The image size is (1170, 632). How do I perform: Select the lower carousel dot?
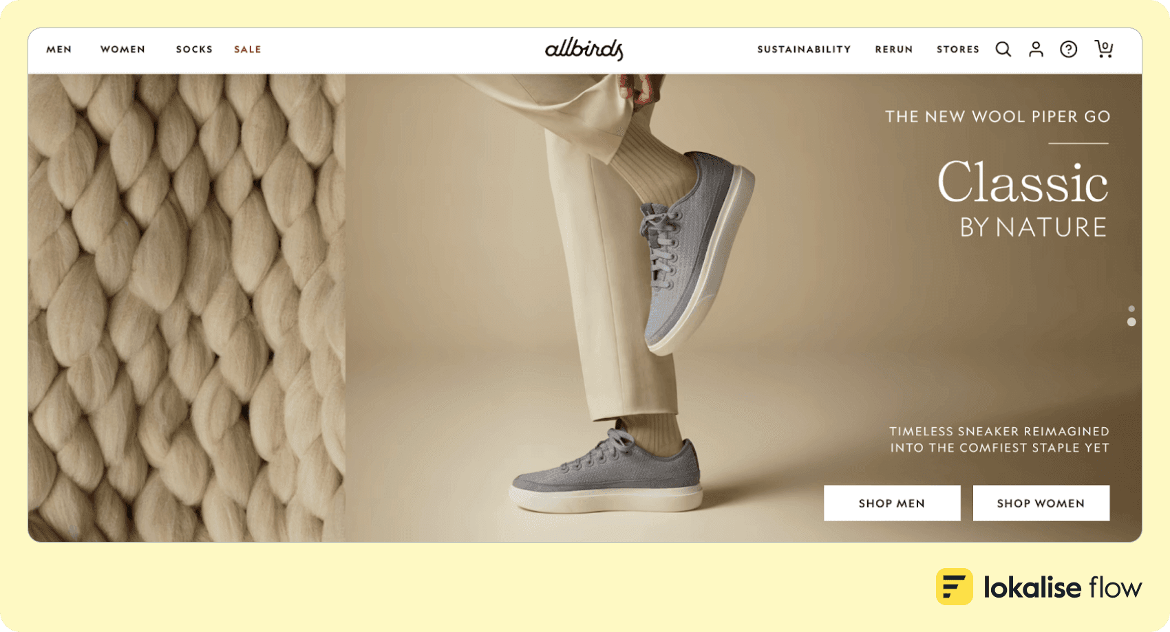click(1131, 322)
